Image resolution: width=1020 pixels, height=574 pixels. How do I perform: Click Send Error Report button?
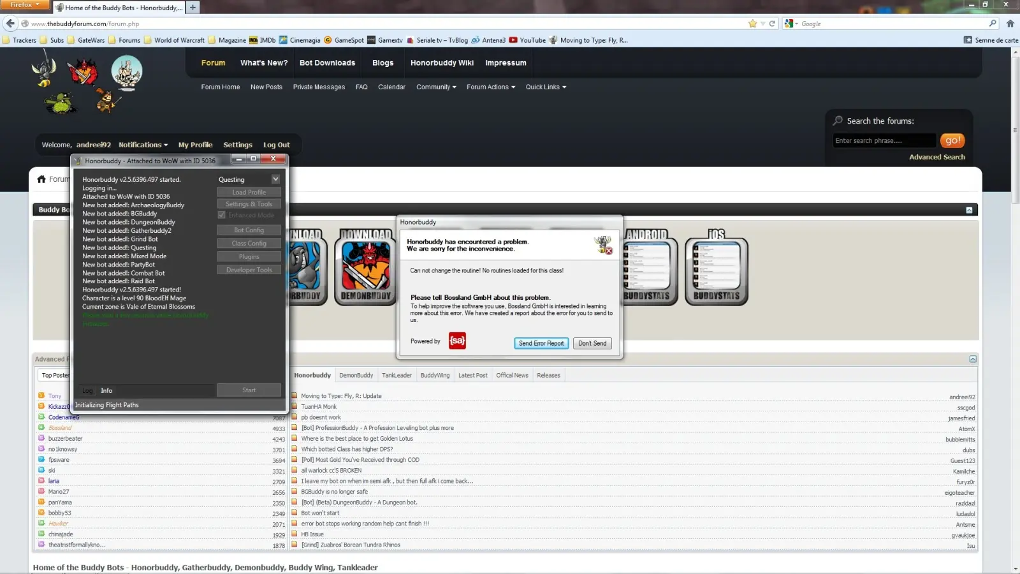[x=541, y=343]
